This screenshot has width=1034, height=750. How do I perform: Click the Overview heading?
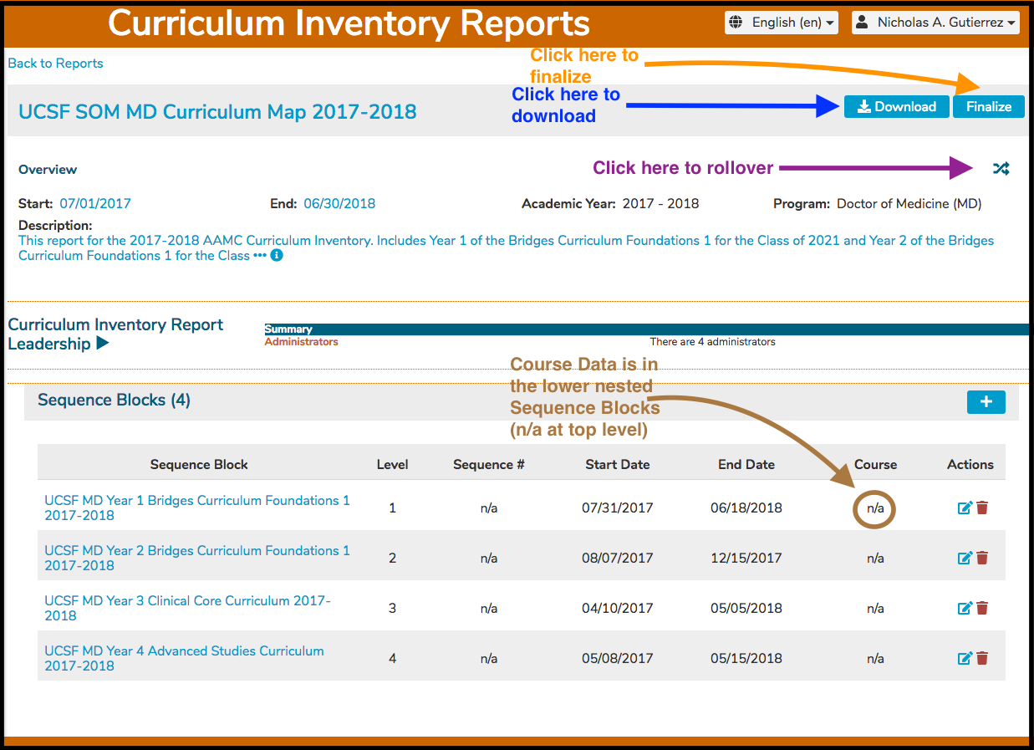48,170
